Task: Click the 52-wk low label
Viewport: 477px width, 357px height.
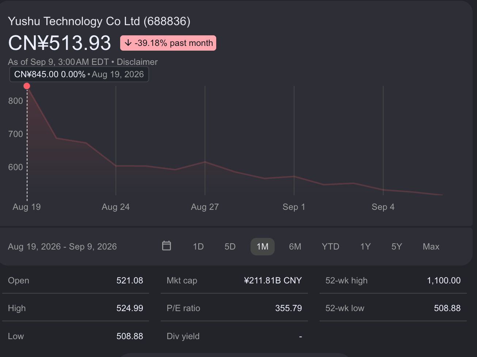Action: click(x=345, y=308)
